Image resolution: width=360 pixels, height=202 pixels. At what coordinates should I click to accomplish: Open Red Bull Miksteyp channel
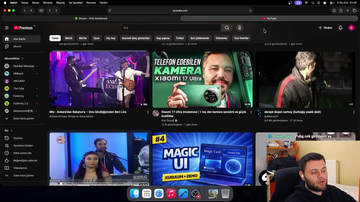click(21, 66)
